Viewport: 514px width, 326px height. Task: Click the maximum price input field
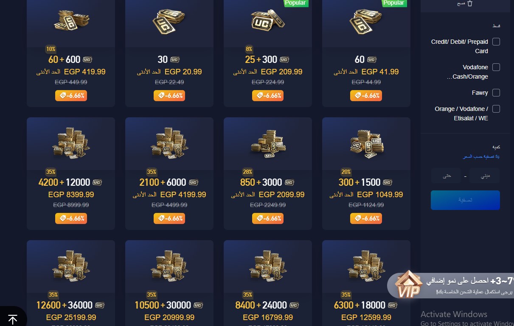point(446,176)
